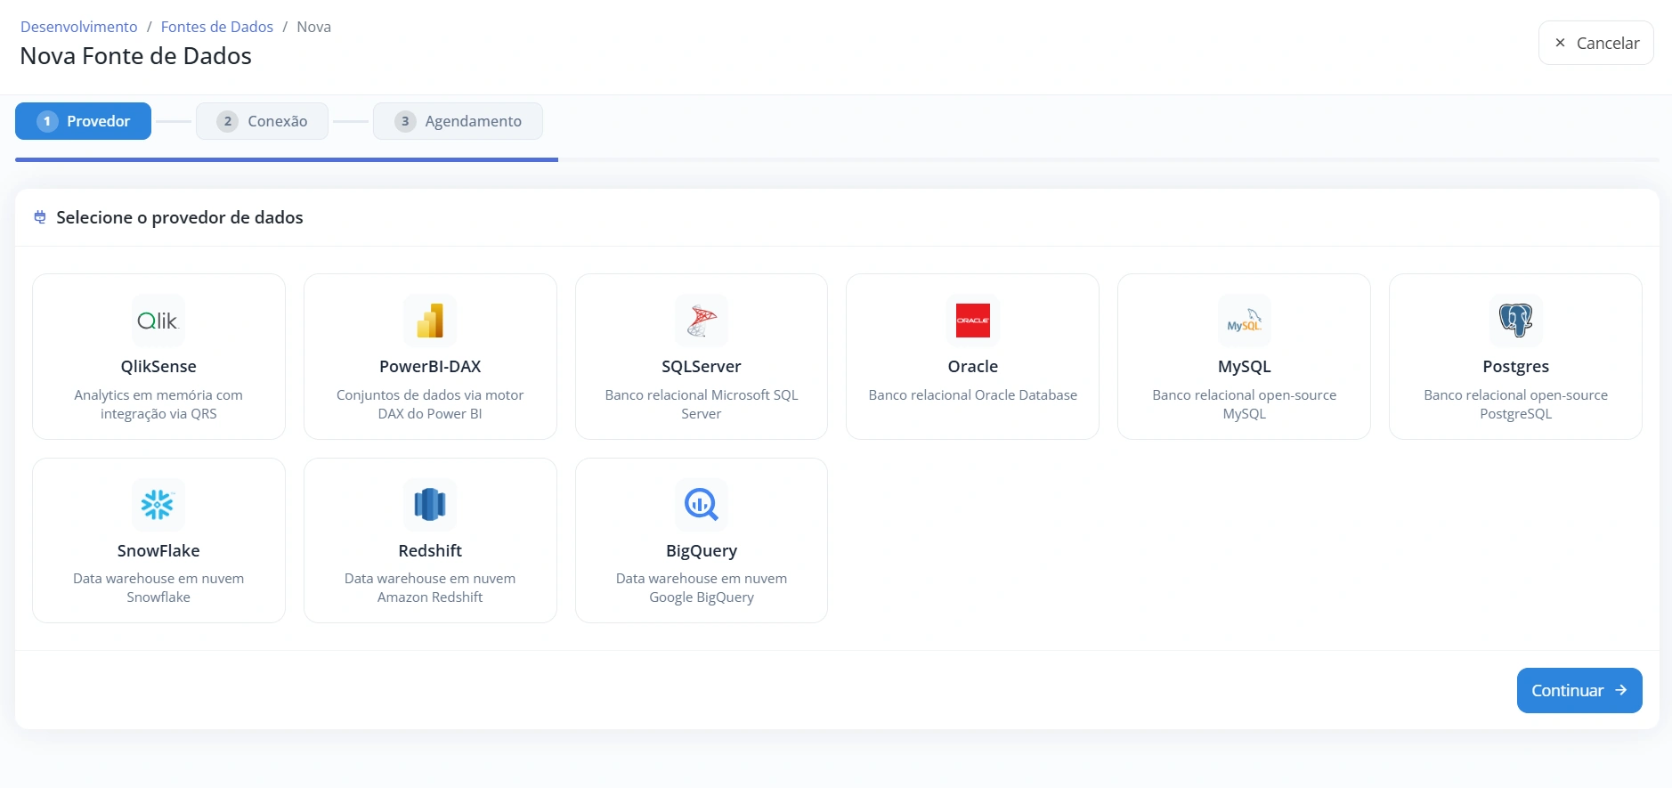Image resolution: width=1672 pixels, height=788 pixels.
Task: Click the 'QlikSense' provider name
Action: pyautogui.click(x=158, y=366)
